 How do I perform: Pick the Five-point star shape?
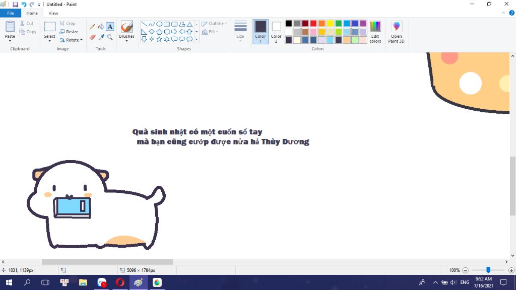[159, 39]
